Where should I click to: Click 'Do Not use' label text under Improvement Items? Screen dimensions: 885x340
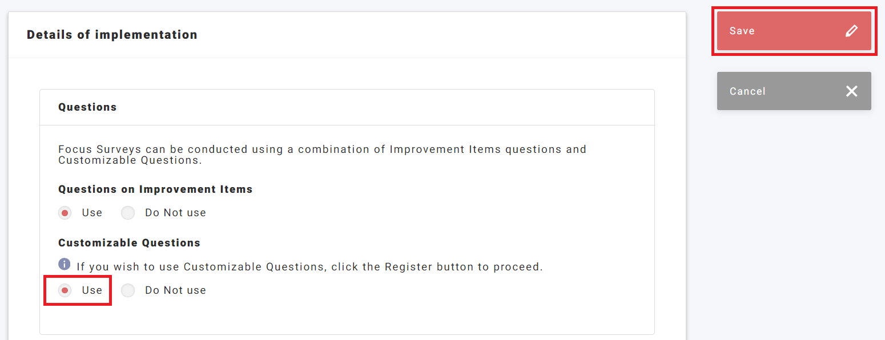pos(175,213)
